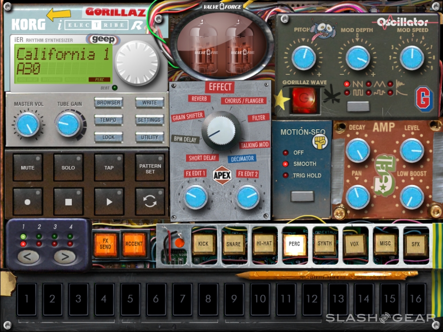This screenshot has height=332, width=443.
Task: Toggle the ACCENT orange button
Action: (134, 244)
